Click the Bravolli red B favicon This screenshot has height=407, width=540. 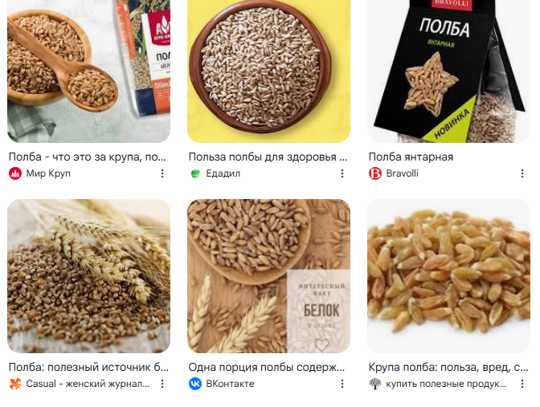click(375, 173)
